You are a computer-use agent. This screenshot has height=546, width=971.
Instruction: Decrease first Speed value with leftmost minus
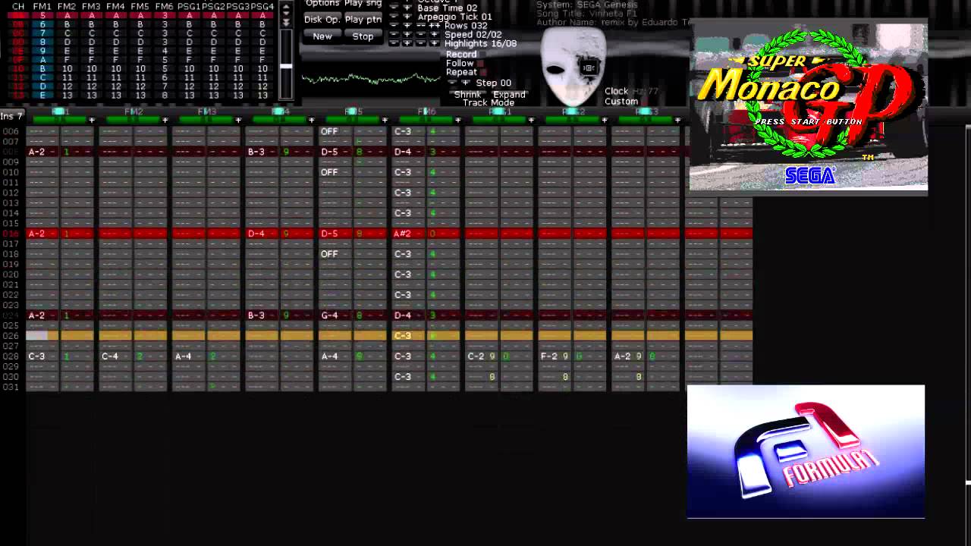(x=394, y=34)
